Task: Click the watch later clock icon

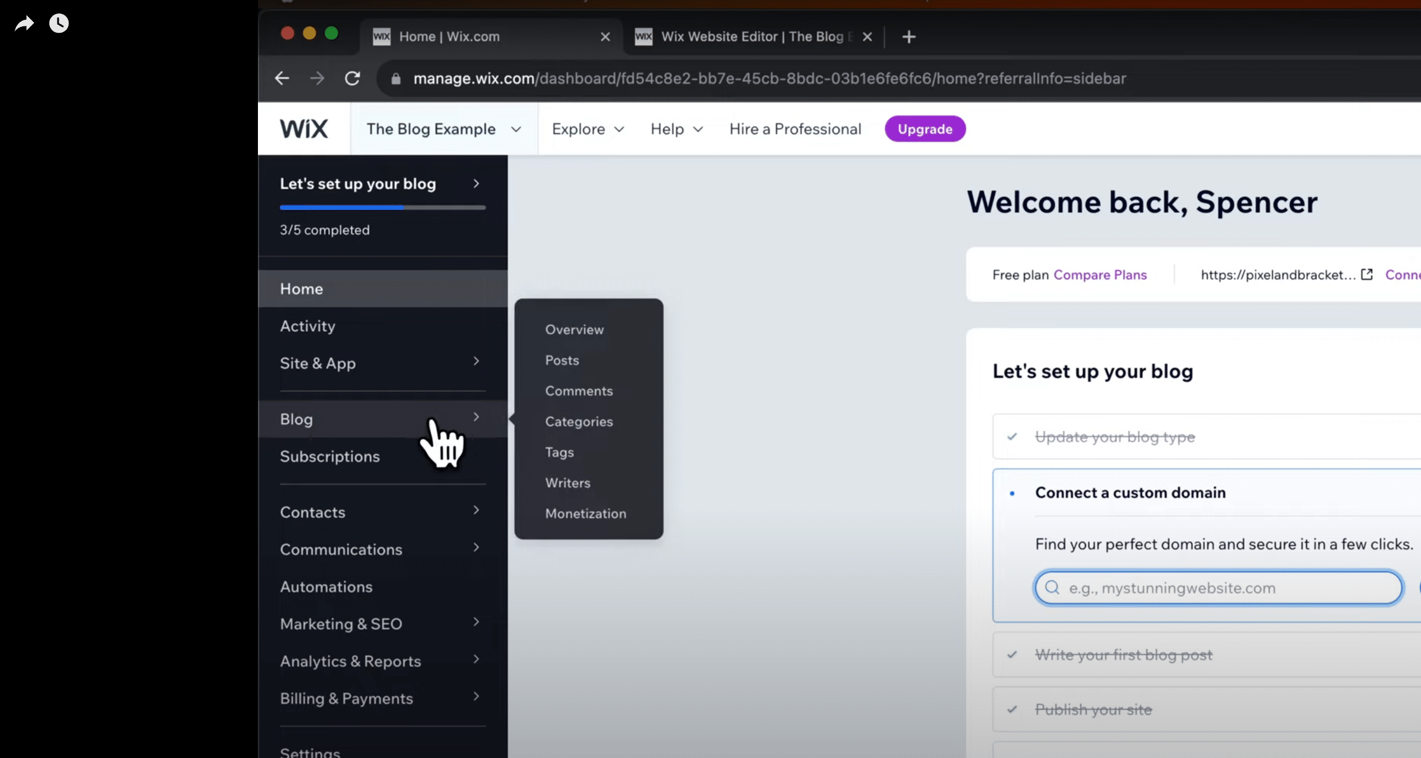Action: 59,23
